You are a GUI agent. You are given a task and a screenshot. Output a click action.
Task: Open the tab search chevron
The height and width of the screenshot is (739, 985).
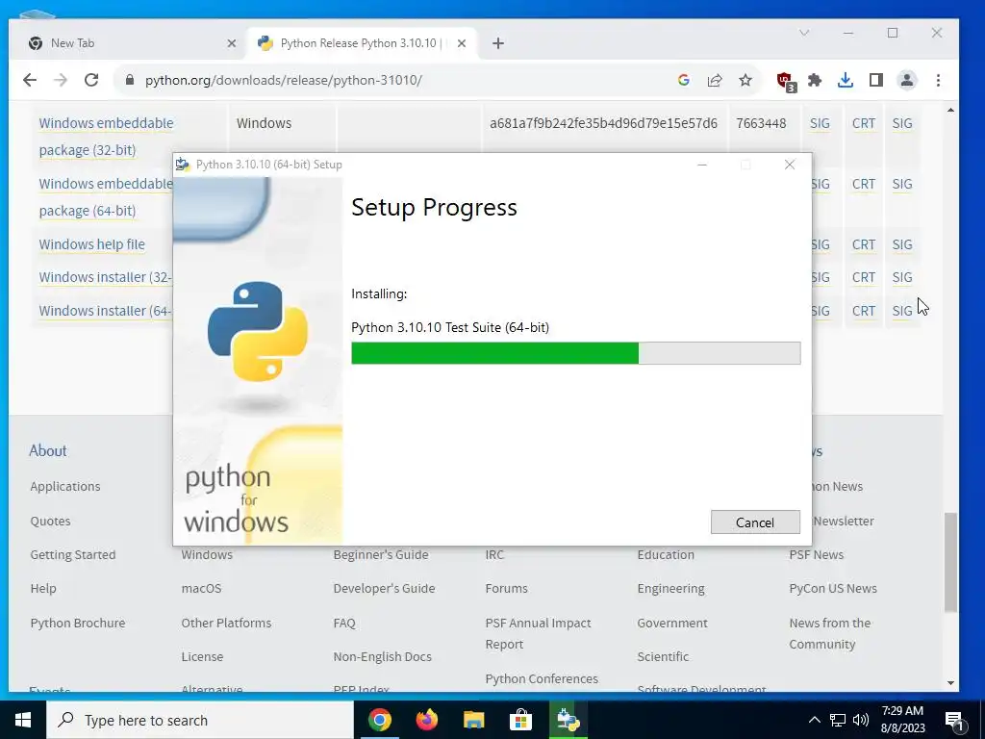pos(804,33)
